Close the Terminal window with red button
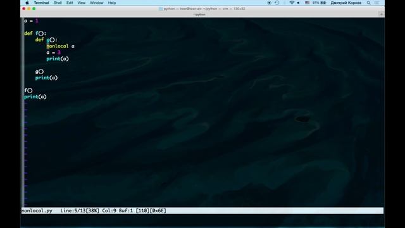 24,9
